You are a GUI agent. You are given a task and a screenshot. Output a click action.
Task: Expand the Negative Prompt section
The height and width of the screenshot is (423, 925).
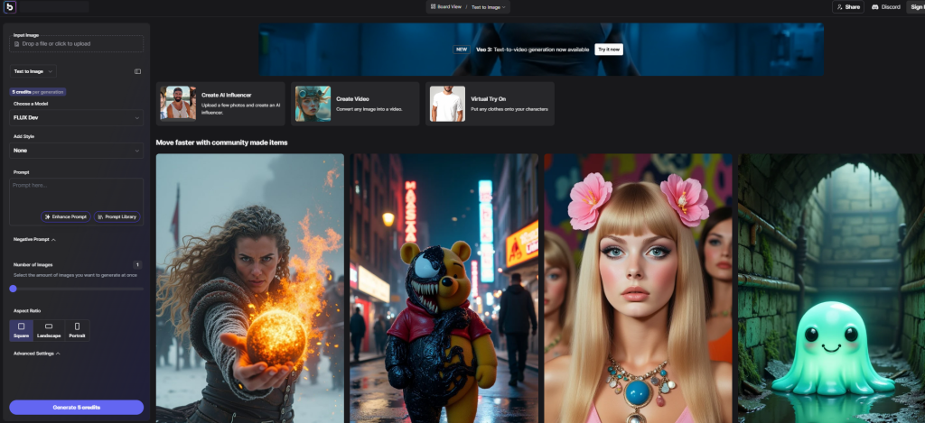pyautogui.click(x=35, y=240)
